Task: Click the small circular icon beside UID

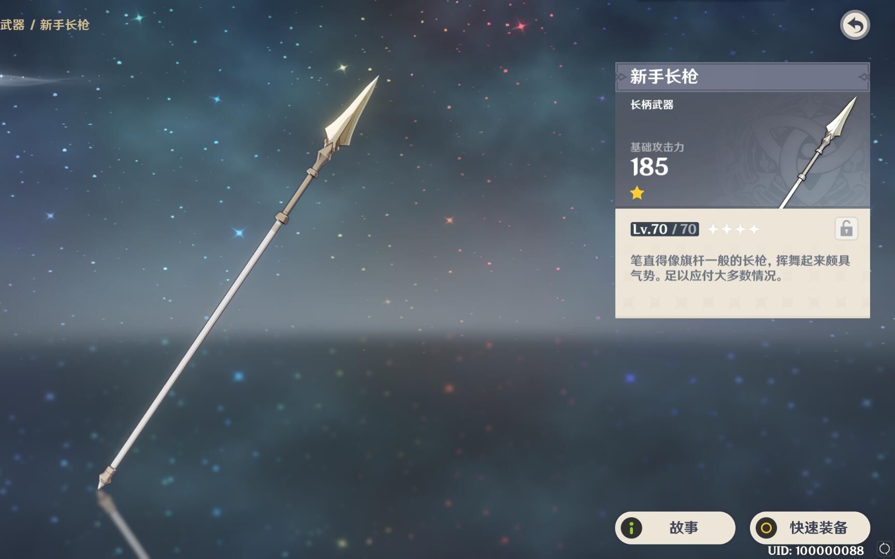Action: pos(885,549)
